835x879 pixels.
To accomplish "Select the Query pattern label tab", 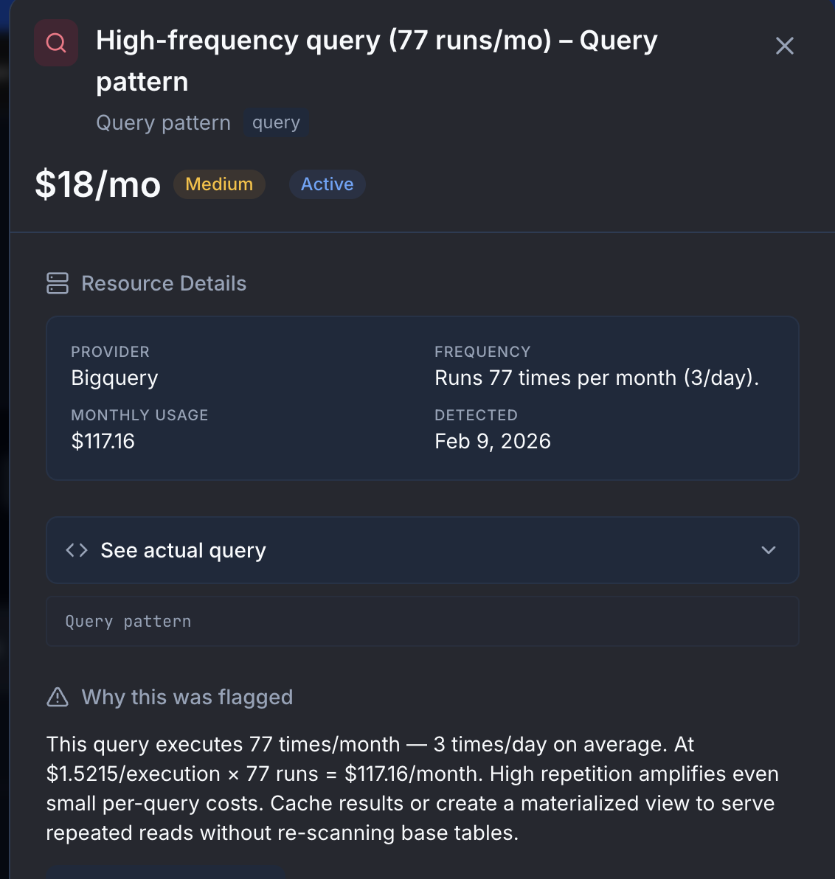I will (163, 122).
